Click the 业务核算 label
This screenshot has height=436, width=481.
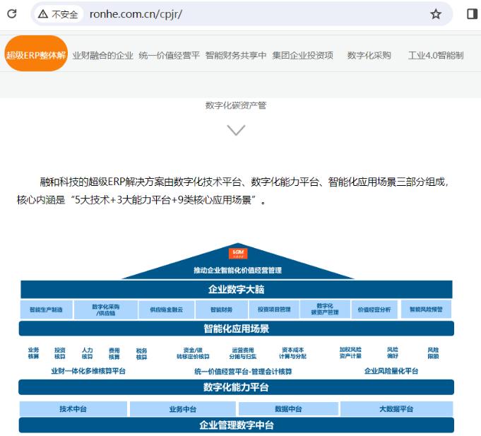tap(33, 353)
